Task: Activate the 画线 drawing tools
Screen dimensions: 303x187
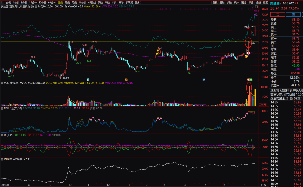Action: (x=244, y=3)
